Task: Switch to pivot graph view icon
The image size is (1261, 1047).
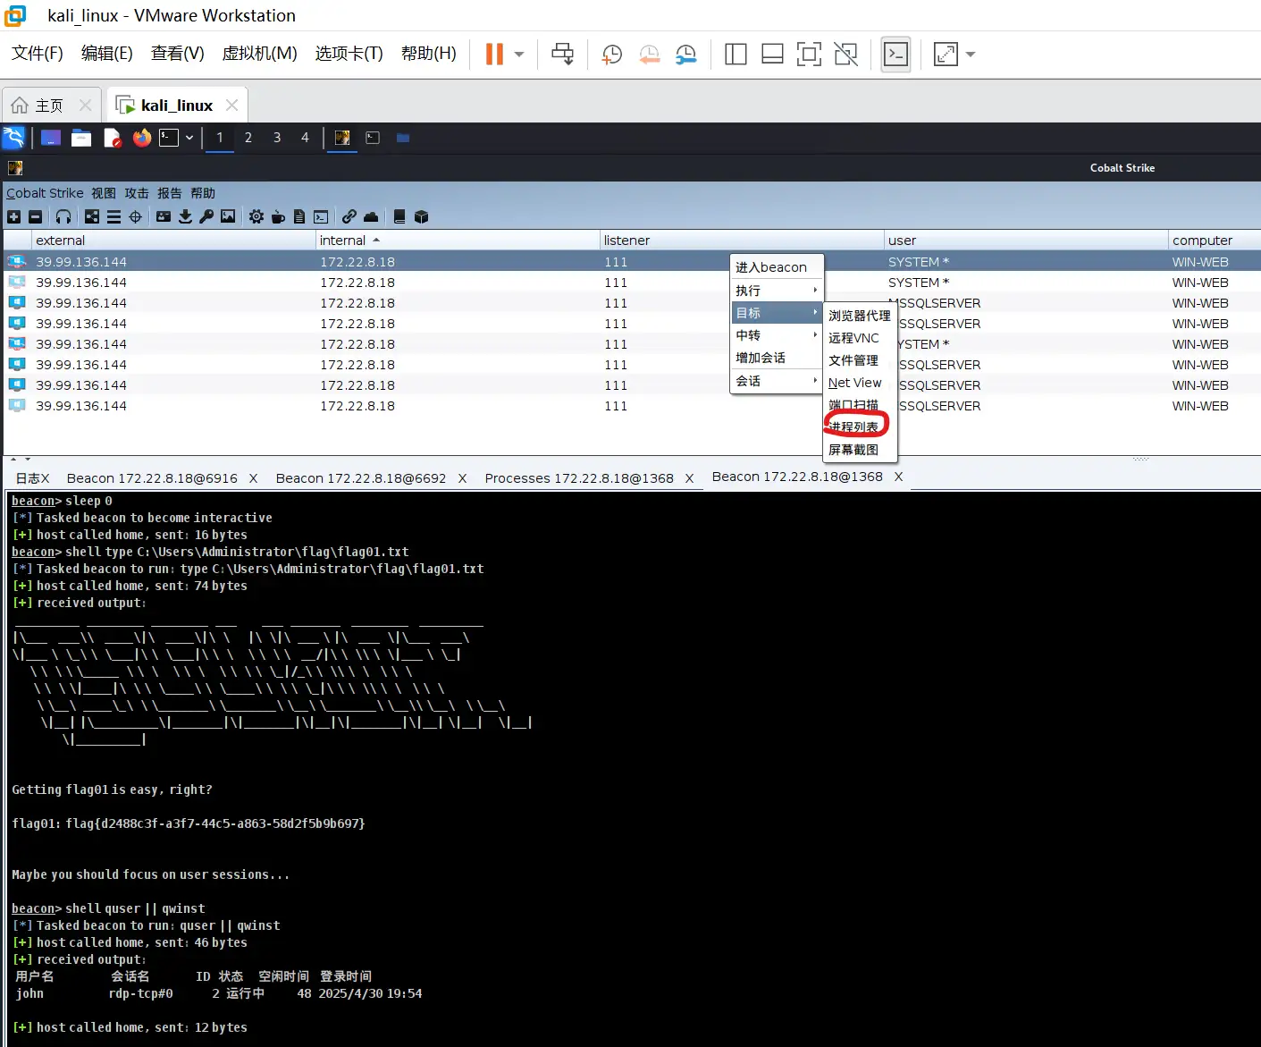Action: tap(92, 216)
